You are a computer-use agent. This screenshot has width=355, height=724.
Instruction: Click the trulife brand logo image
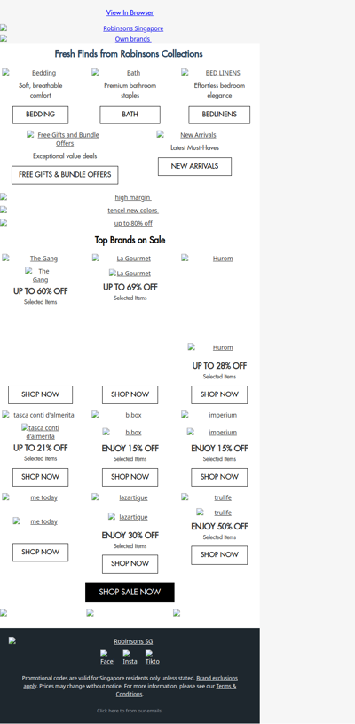[x=219, y=513]
